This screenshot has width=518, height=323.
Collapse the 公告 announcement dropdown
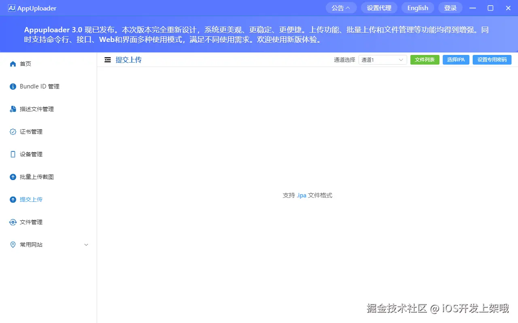(341, 8)
